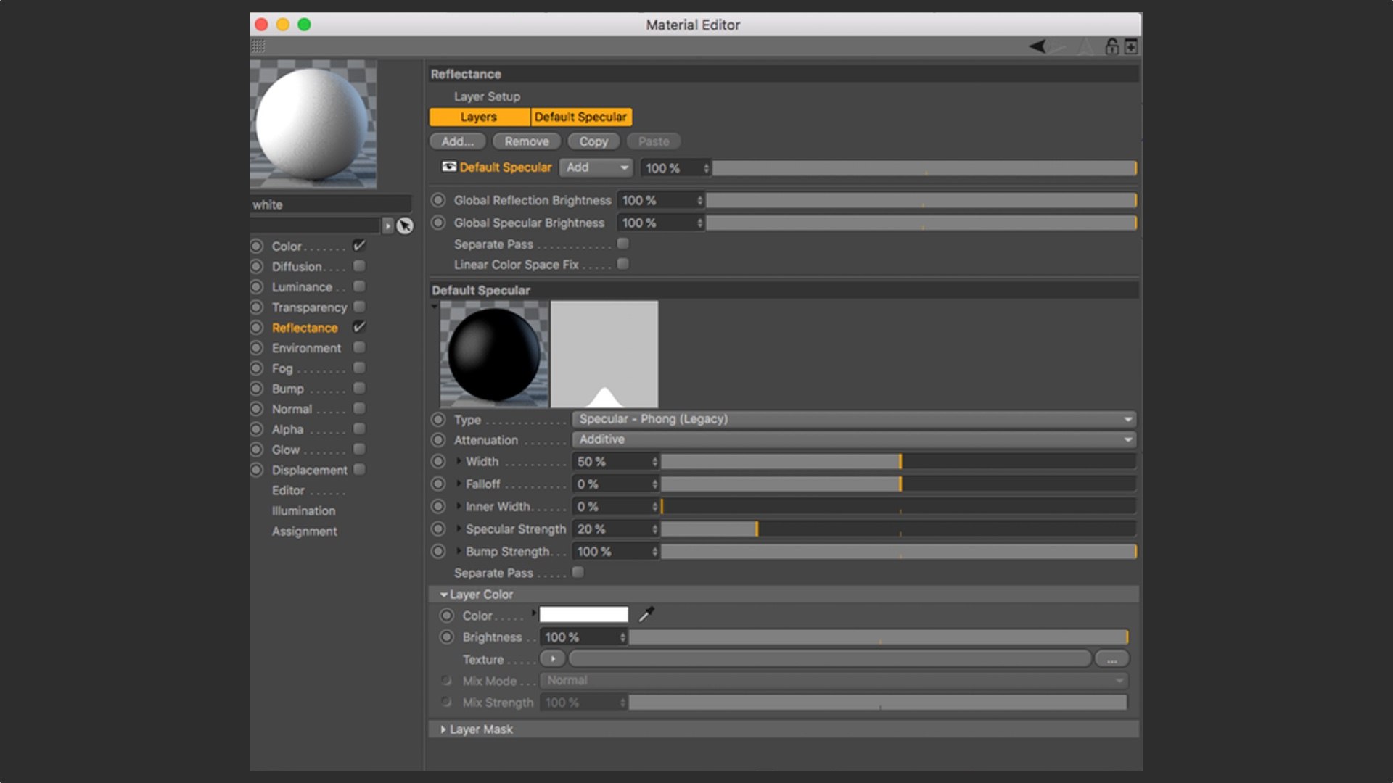Open the Attenuation Additive dropdown

pyautogui.click(x=854, y=439)
